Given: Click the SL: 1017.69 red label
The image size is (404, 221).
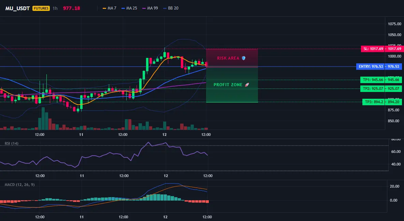Looking at the screenshot, I should [x=373, y=49].
